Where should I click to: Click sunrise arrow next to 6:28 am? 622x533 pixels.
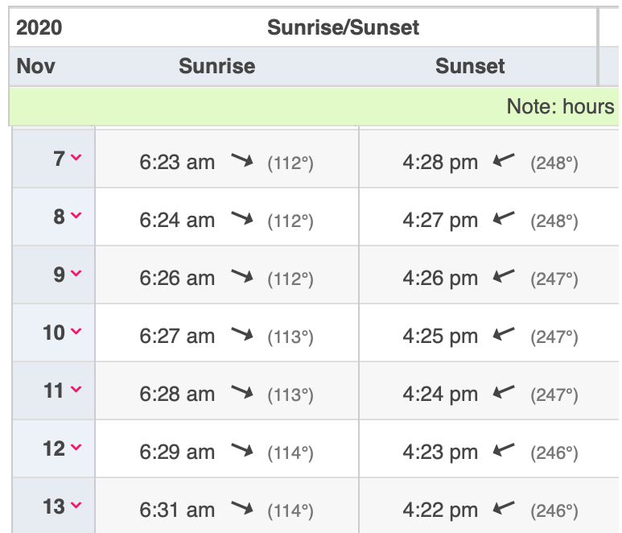click(241, 393)
